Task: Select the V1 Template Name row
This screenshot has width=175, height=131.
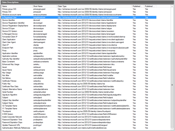Action: point(79,109)
